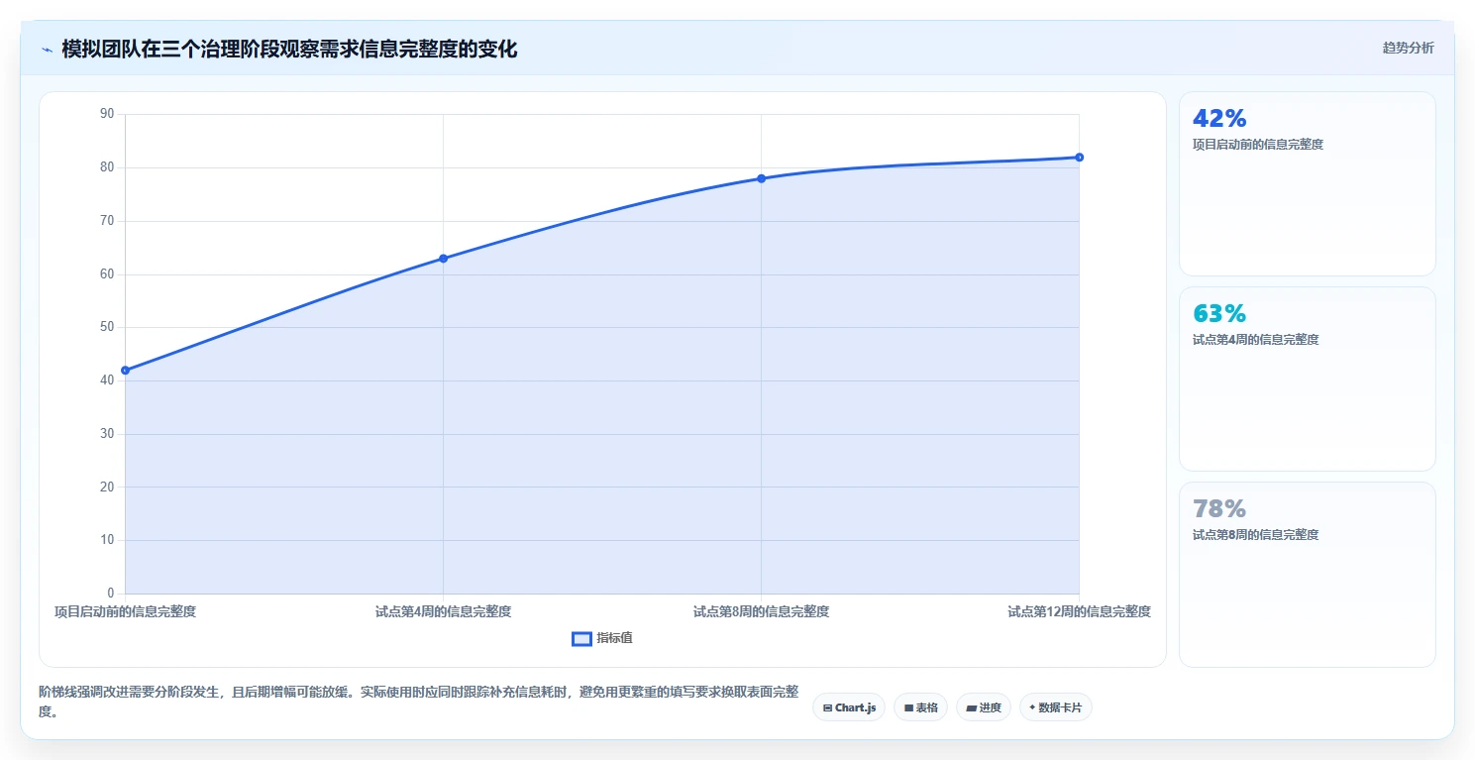Click the chart title 模拟团队在三个治理阶段
This screenshot has height=760, width=1475.
click(289, 49)
